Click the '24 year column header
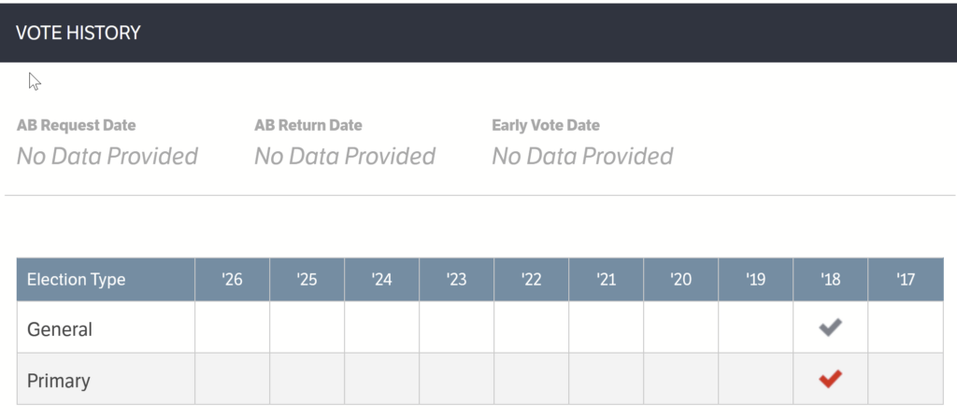Screen dimensions: 957x419 (x=381, y=279)
